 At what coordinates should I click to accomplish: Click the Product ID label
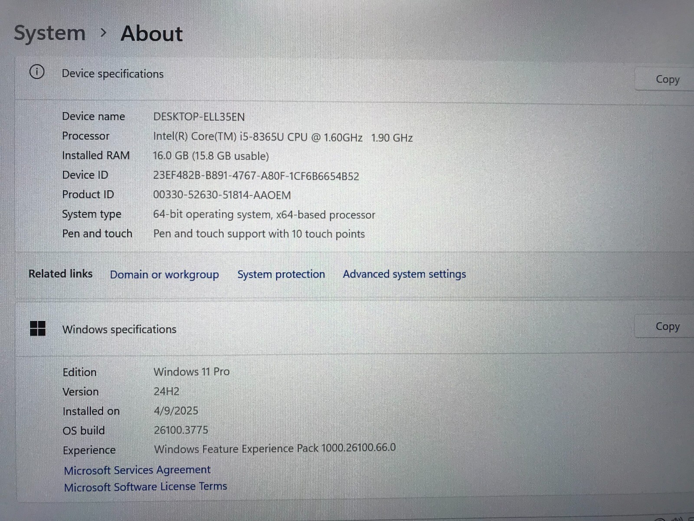coord(88,195)
